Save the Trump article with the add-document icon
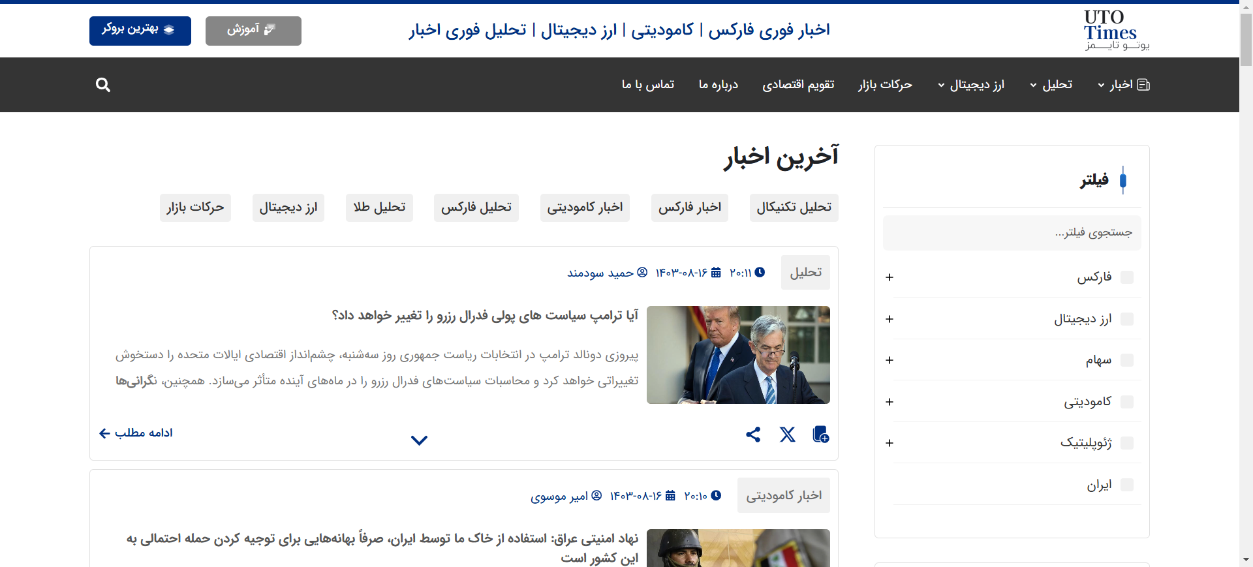 pos(821,435)
